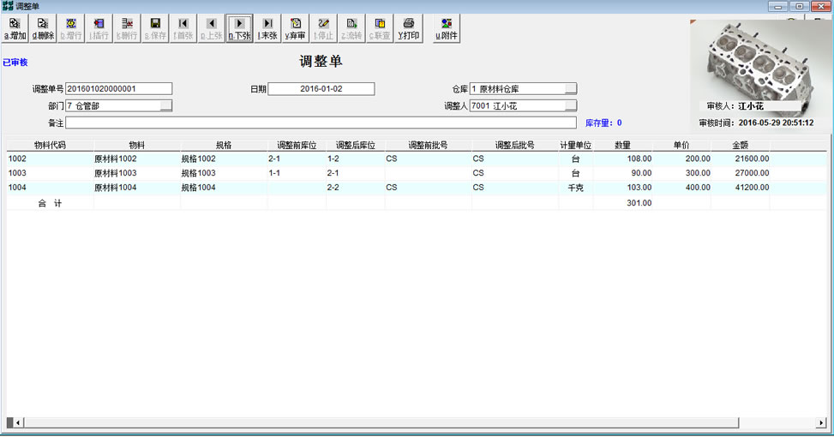Click the 千克 unit cell
Image resolution: width=834 pixels, height=437 pixels.
click(575, 187)
